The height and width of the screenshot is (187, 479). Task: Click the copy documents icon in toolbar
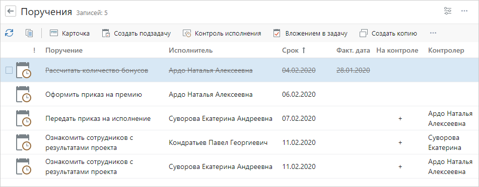click(29, 33)
